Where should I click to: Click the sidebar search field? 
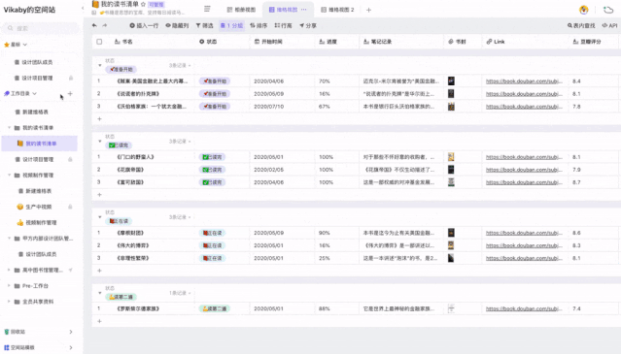tap(41, 28)
